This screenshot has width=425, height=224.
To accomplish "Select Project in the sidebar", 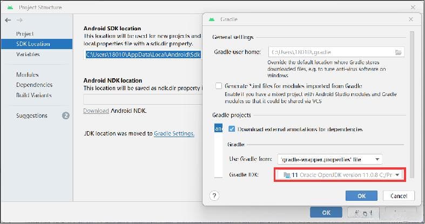I will [x=25, y=34].
